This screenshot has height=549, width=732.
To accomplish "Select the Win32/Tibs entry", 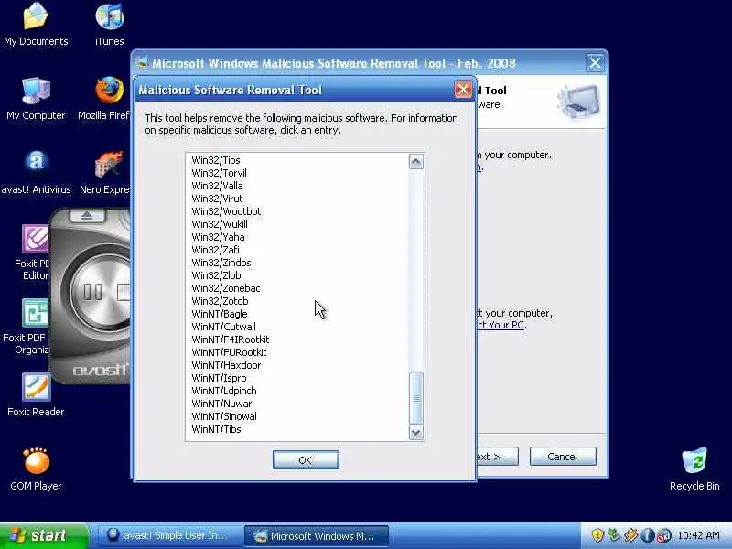I will pyautogui.click(x=216, y=160).
